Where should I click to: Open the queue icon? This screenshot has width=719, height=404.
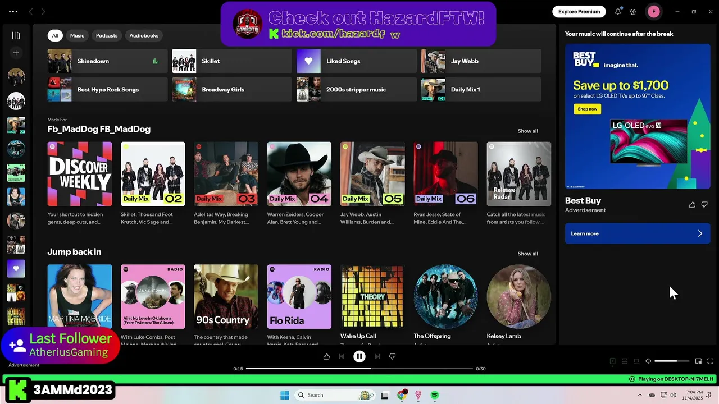[624, 361]
